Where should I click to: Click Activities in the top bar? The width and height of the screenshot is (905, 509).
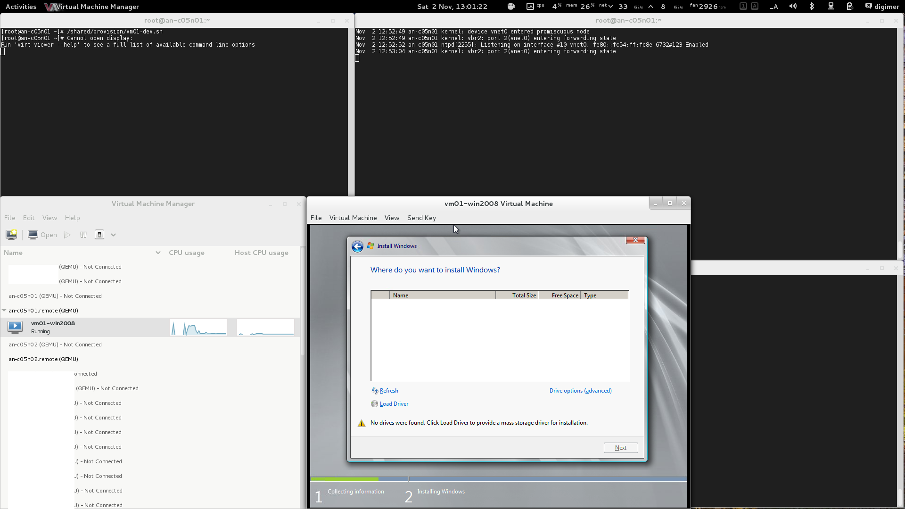21,7
